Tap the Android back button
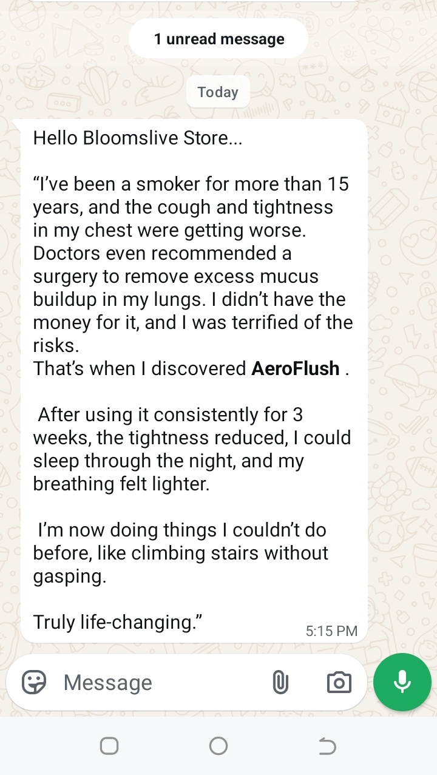The width and height of the screenshot is (437, 775). pyautogui.click(x=327, y=746)
